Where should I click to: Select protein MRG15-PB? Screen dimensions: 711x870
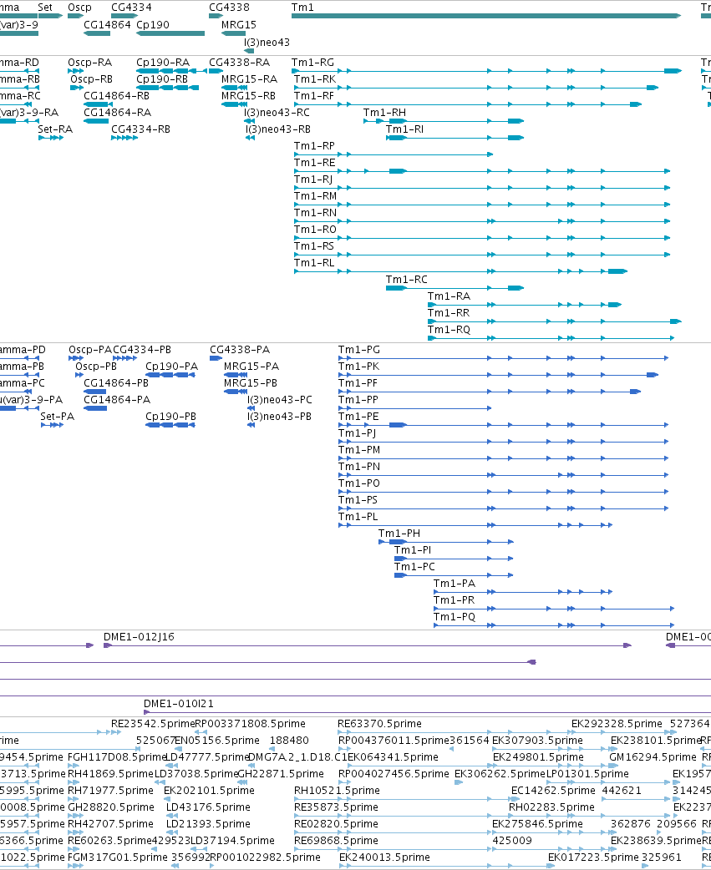251,383
